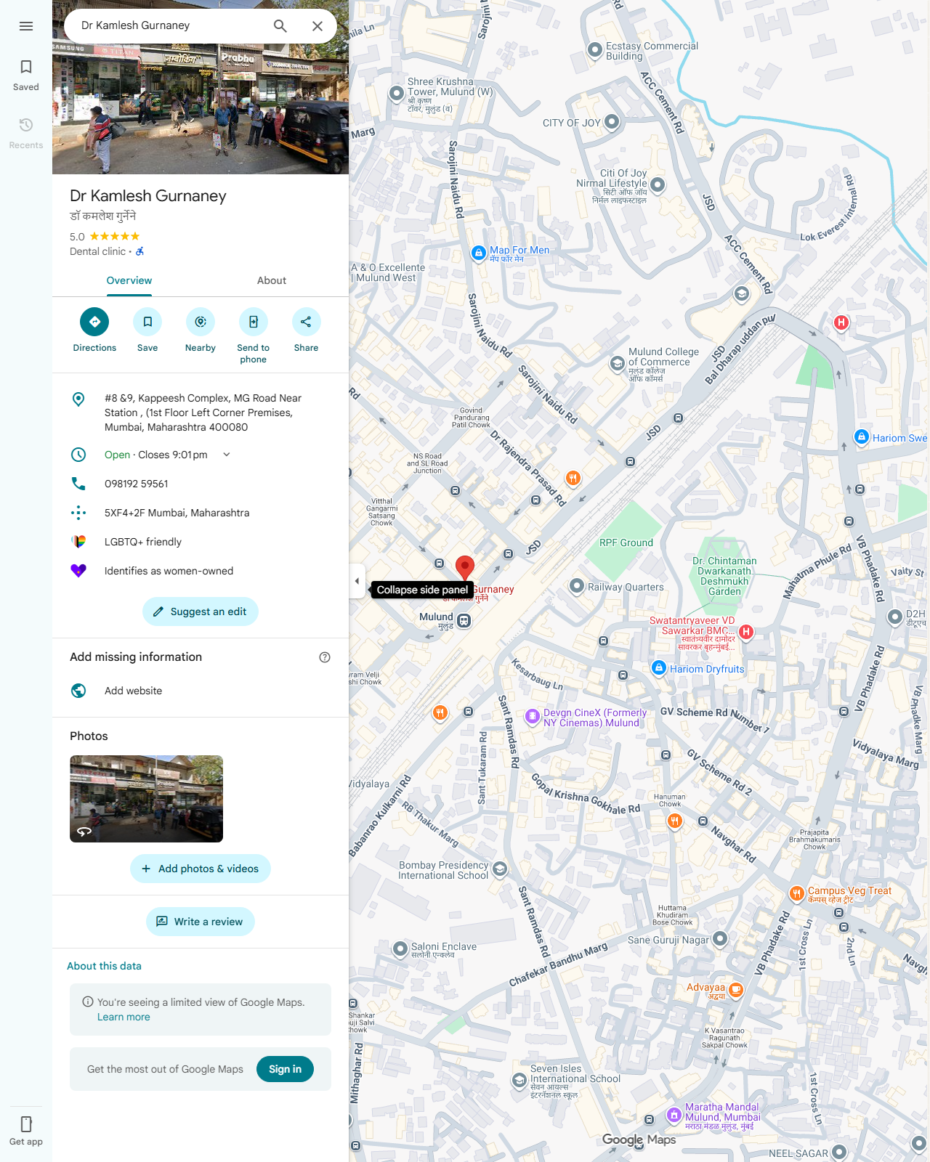Click the Share icon button

point(306,322)
